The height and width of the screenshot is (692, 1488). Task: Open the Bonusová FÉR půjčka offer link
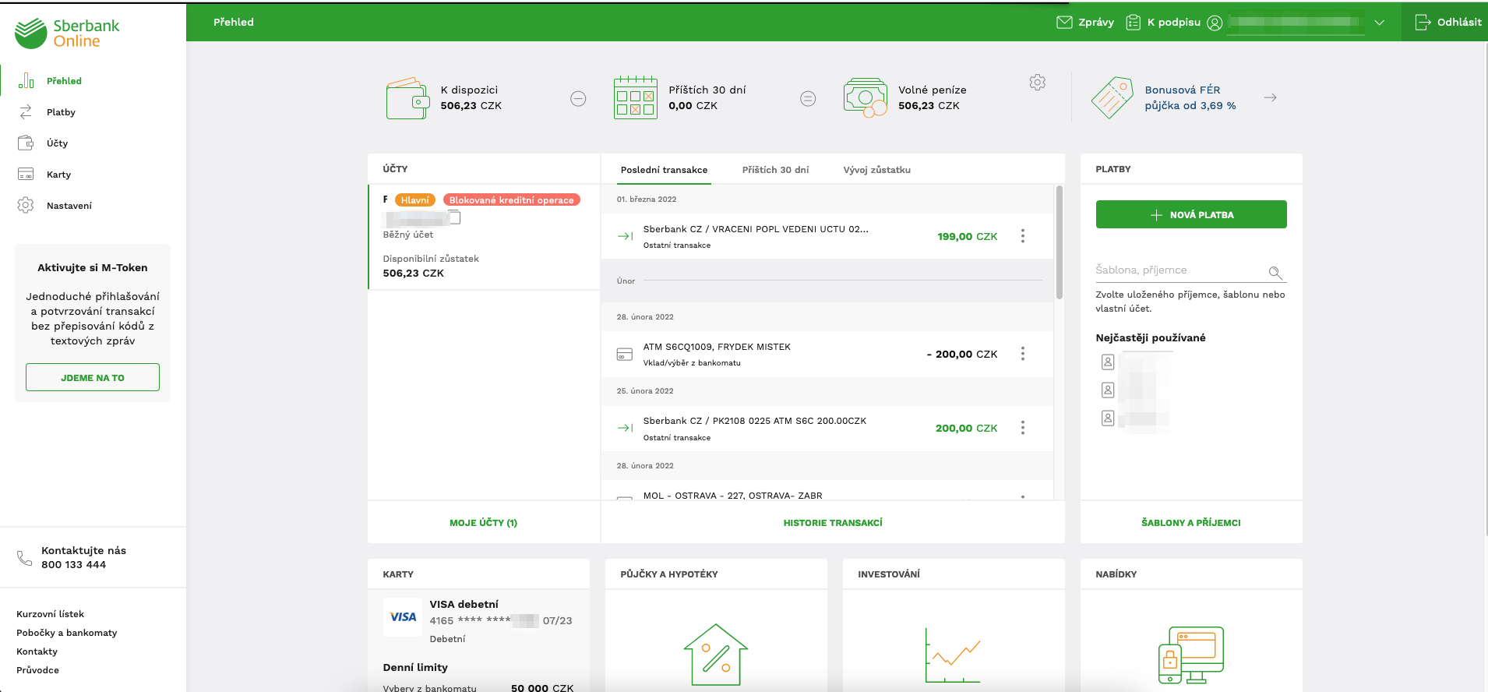pos(1190,97)
